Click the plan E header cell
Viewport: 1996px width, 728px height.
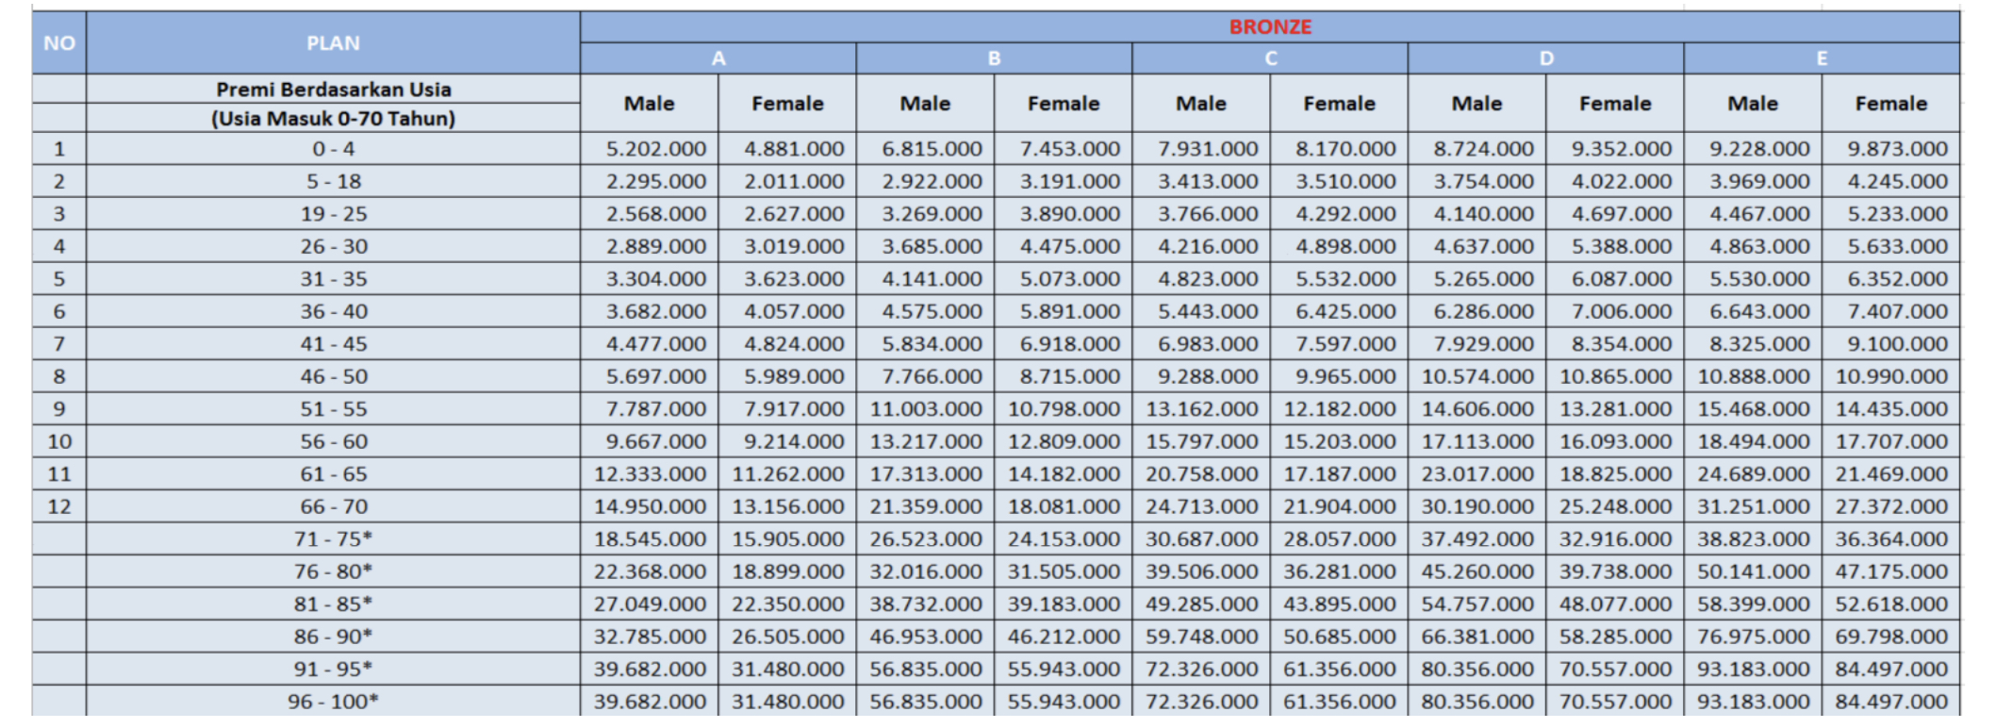pyautogui.click(x=1822, y=58)
